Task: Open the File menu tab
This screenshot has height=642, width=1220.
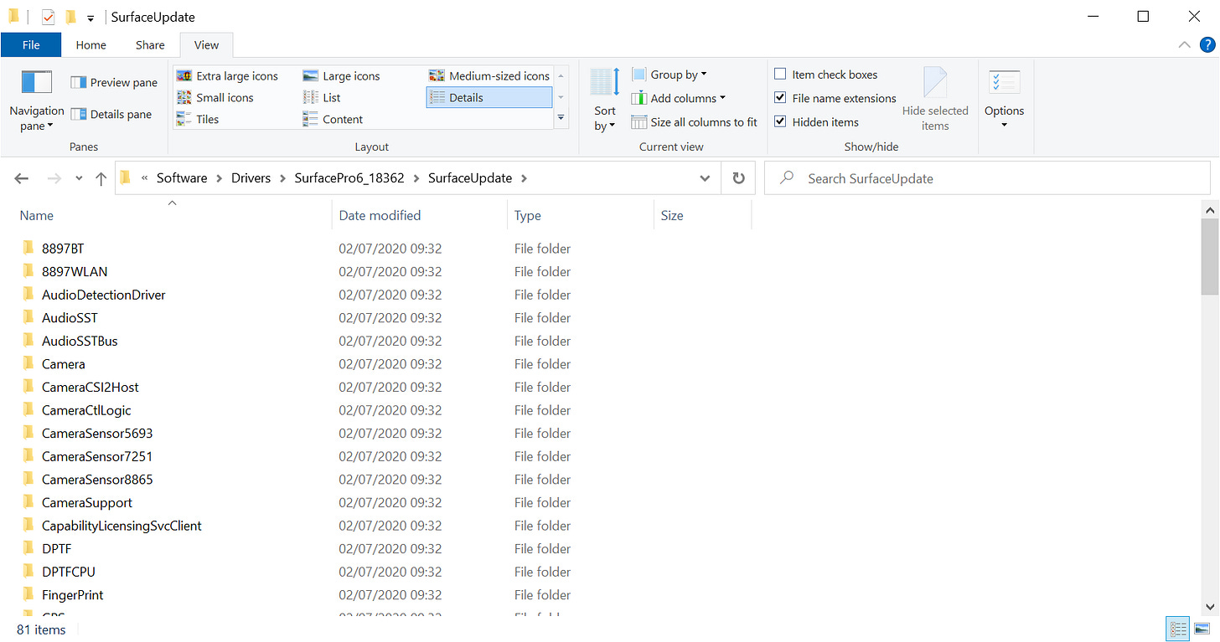Action: pyautogui.click(x=31, y=45)
